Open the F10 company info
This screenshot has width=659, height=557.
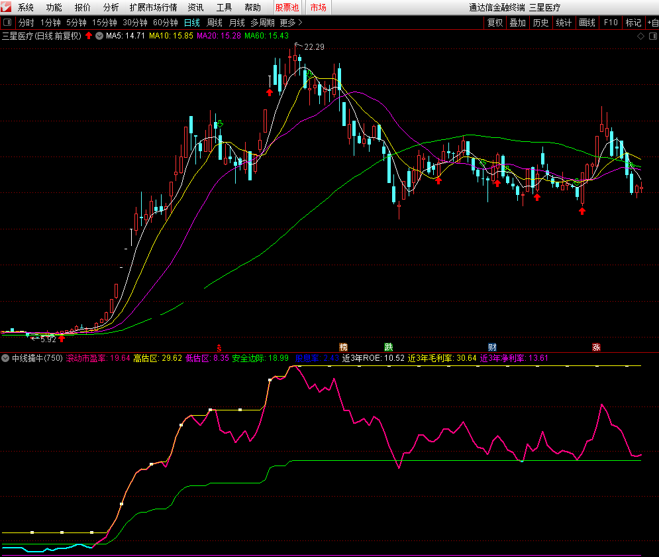[x=611, y=23]
